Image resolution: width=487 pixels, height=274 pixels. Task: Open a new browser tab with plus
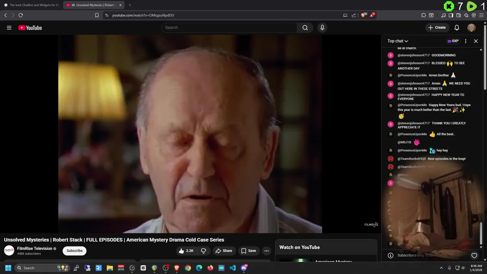point(130,5)
